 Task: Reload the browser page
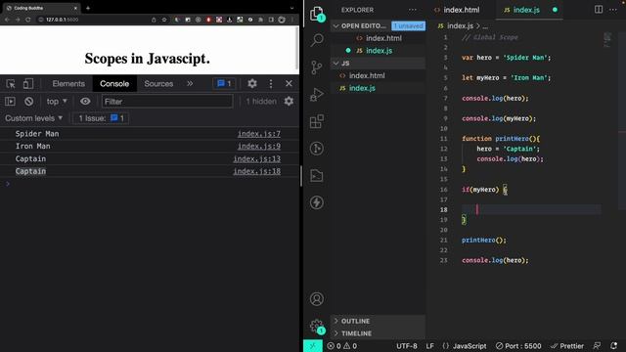click(28, 20)
